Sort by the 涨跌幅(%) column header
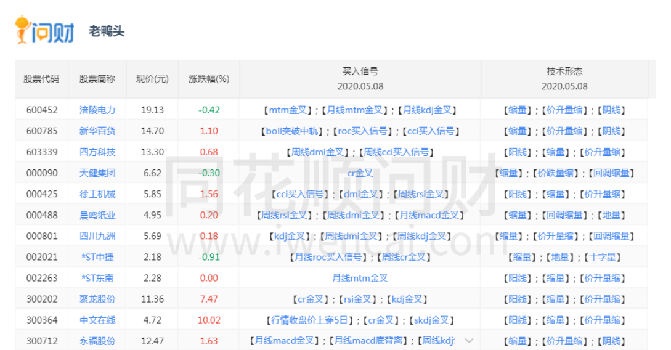 (209, 79)
